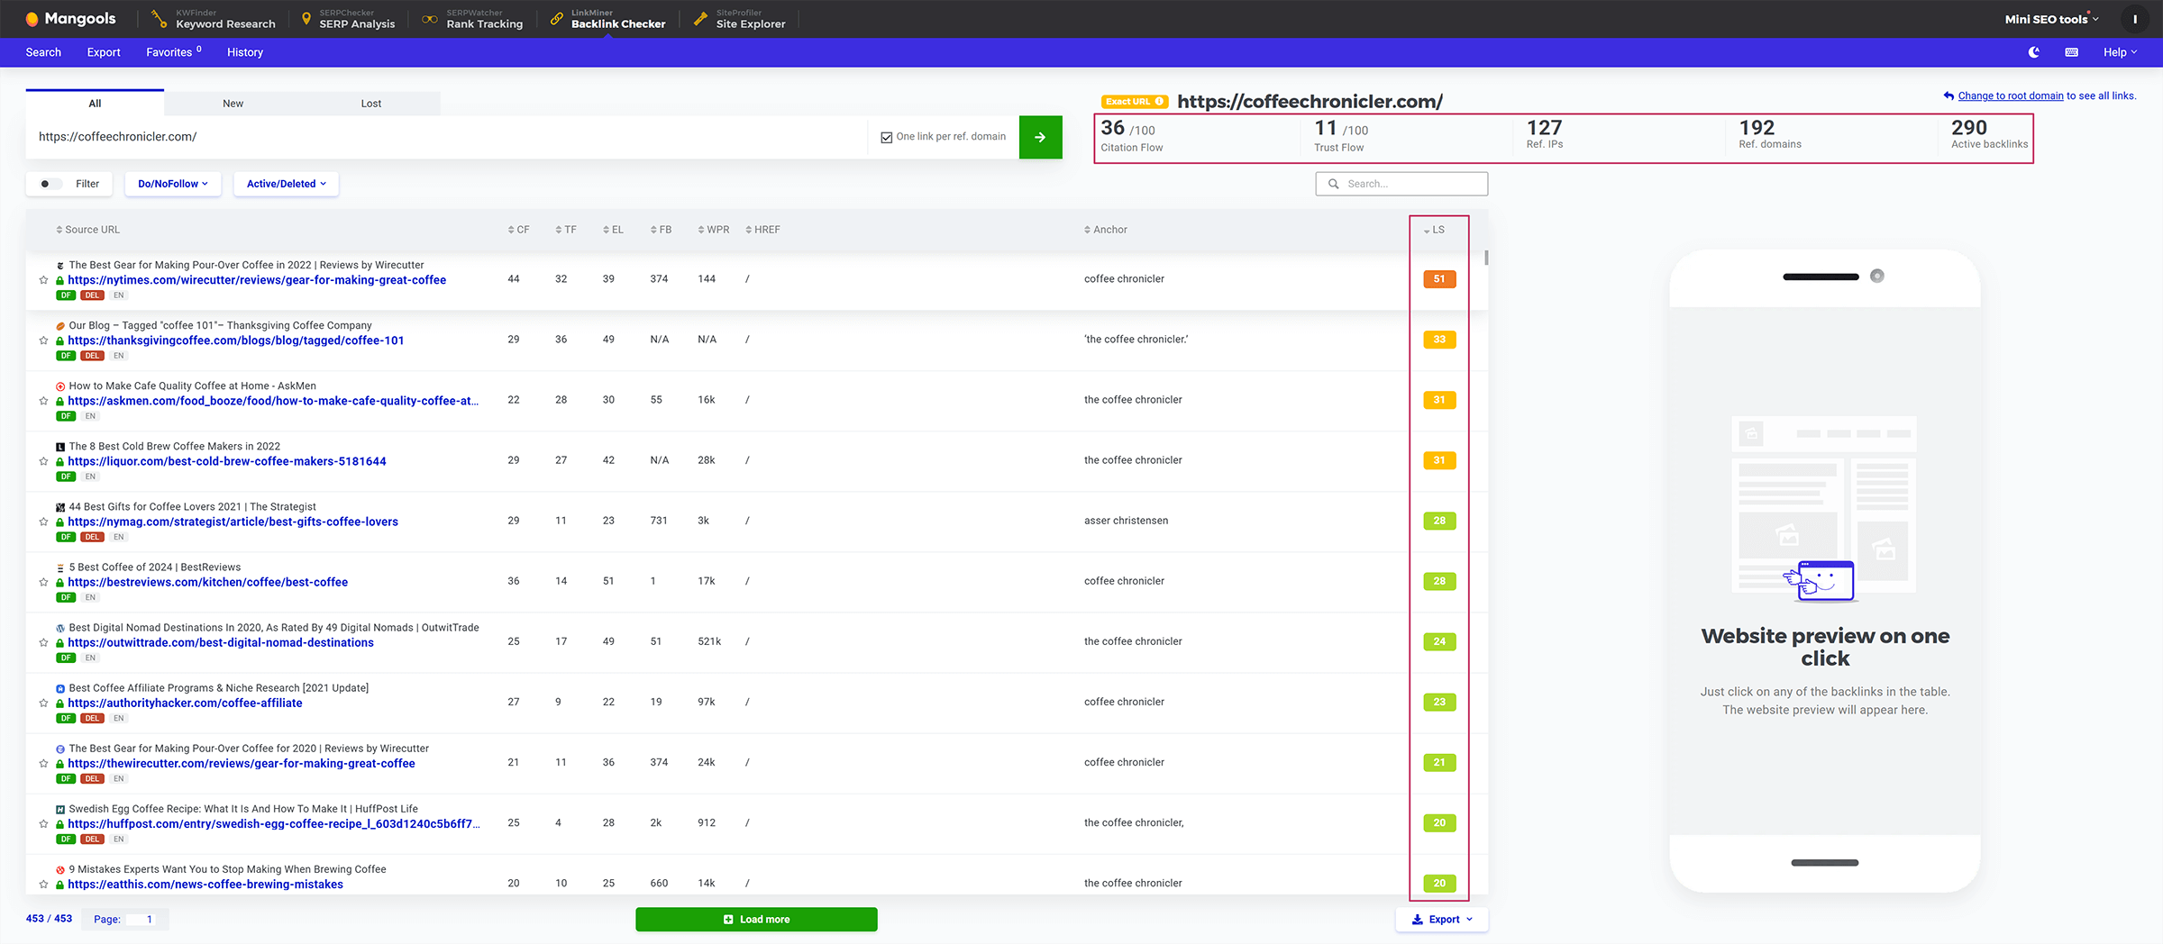Click yellow LS score 33 badge
The width and height of the screenshot is (2163, 944).
(x=1439, y=340)
